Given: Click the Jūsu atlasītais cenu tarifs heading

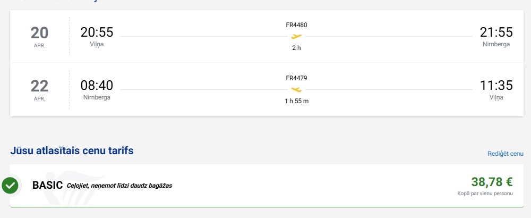Looking at the screenshot, I should pyautogui.click(x=72, y=151).
